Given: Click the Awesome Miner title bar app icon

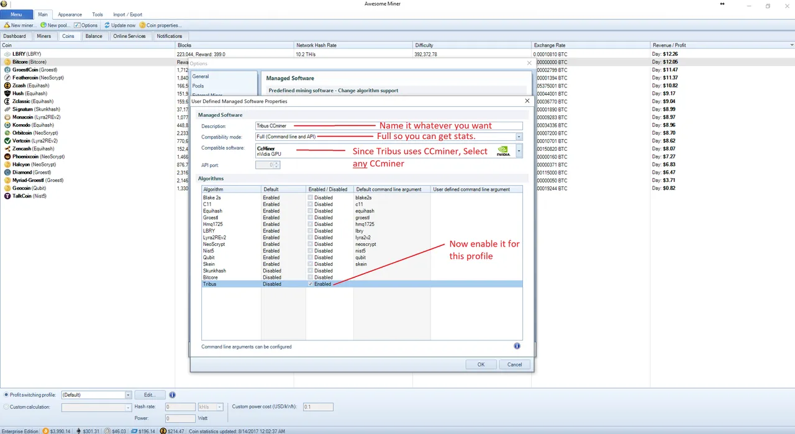Looking at the screenshot, I should (4, 4).
